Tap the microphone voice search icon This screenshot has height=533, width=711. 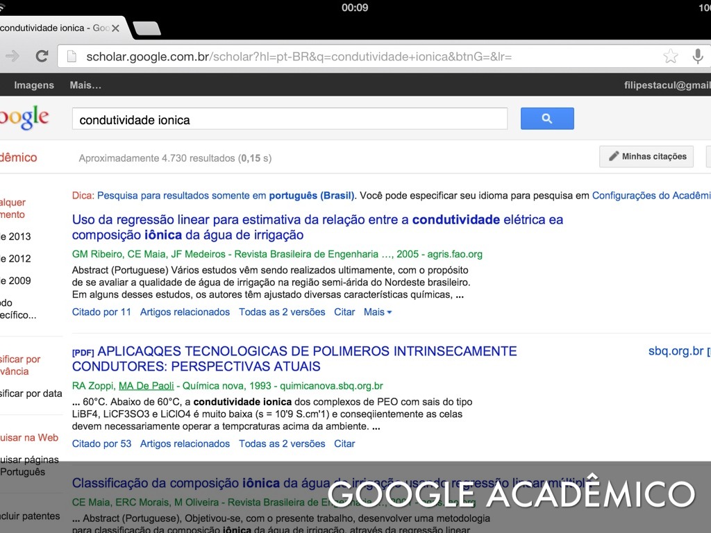pos(698,56)
